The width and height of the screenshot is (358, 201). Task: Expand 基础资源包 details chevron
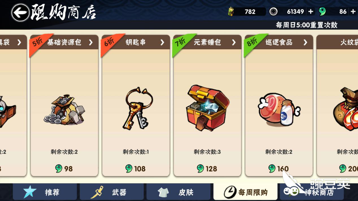91,42
